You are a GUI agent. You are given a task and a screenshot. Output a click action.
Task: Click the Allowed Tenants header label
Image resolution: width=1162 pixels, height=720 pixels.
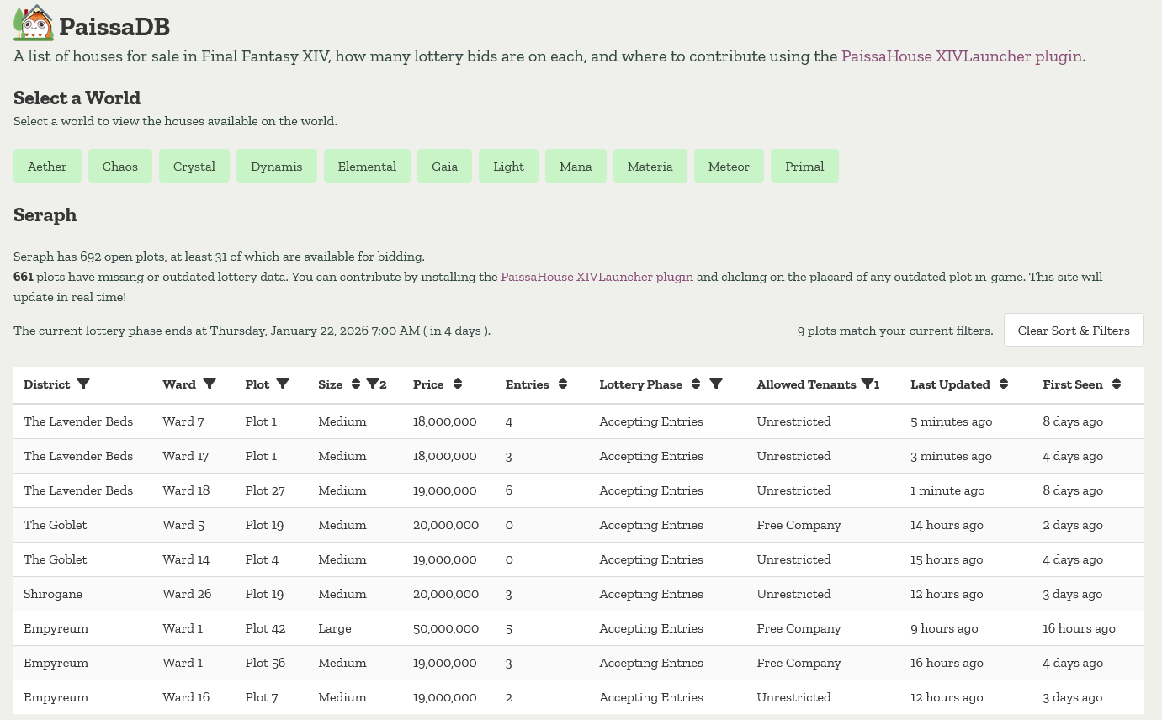(x=806, y=384)
